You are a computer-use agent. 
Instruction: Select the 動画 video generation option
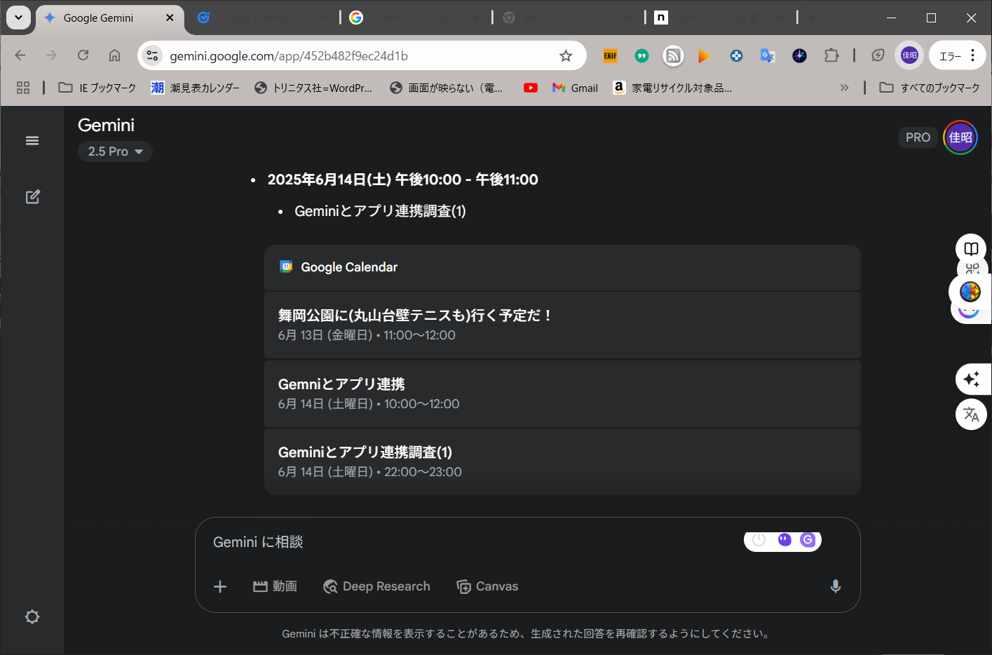(275, 586)
